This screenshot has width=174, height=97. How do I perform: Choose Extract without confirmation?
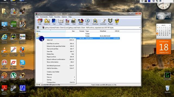coord(60,59)
